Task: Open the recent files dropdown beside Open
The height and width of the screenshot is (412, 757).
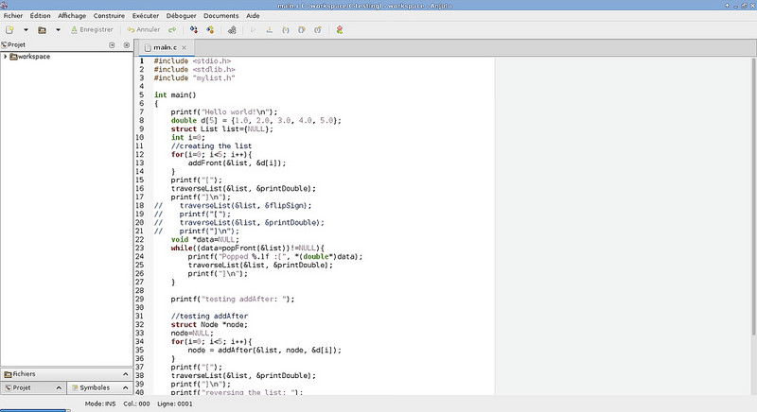Action: pos(58,29)
